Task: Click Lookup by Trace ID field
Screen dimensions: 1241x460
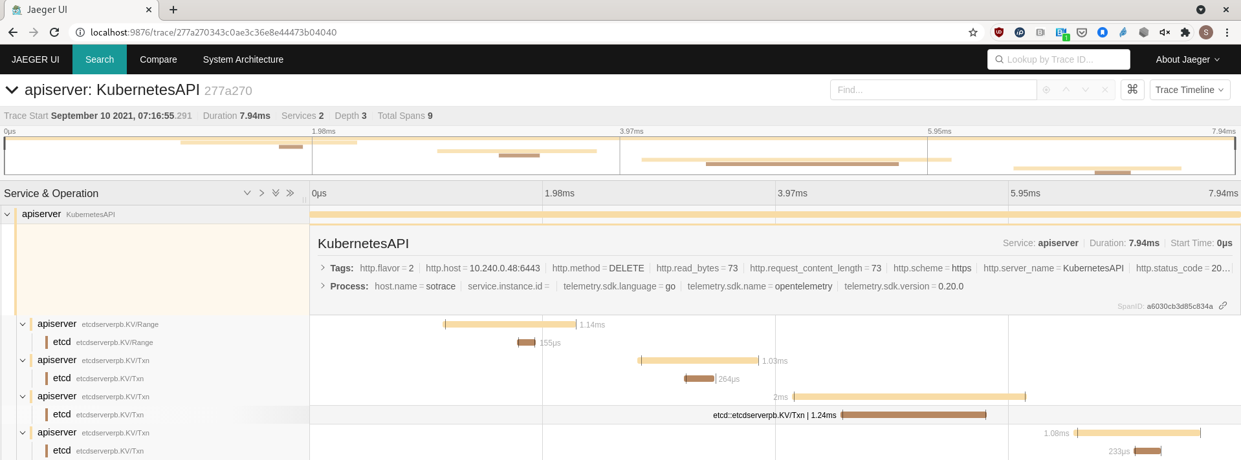Action: [x=1059, y=59]
